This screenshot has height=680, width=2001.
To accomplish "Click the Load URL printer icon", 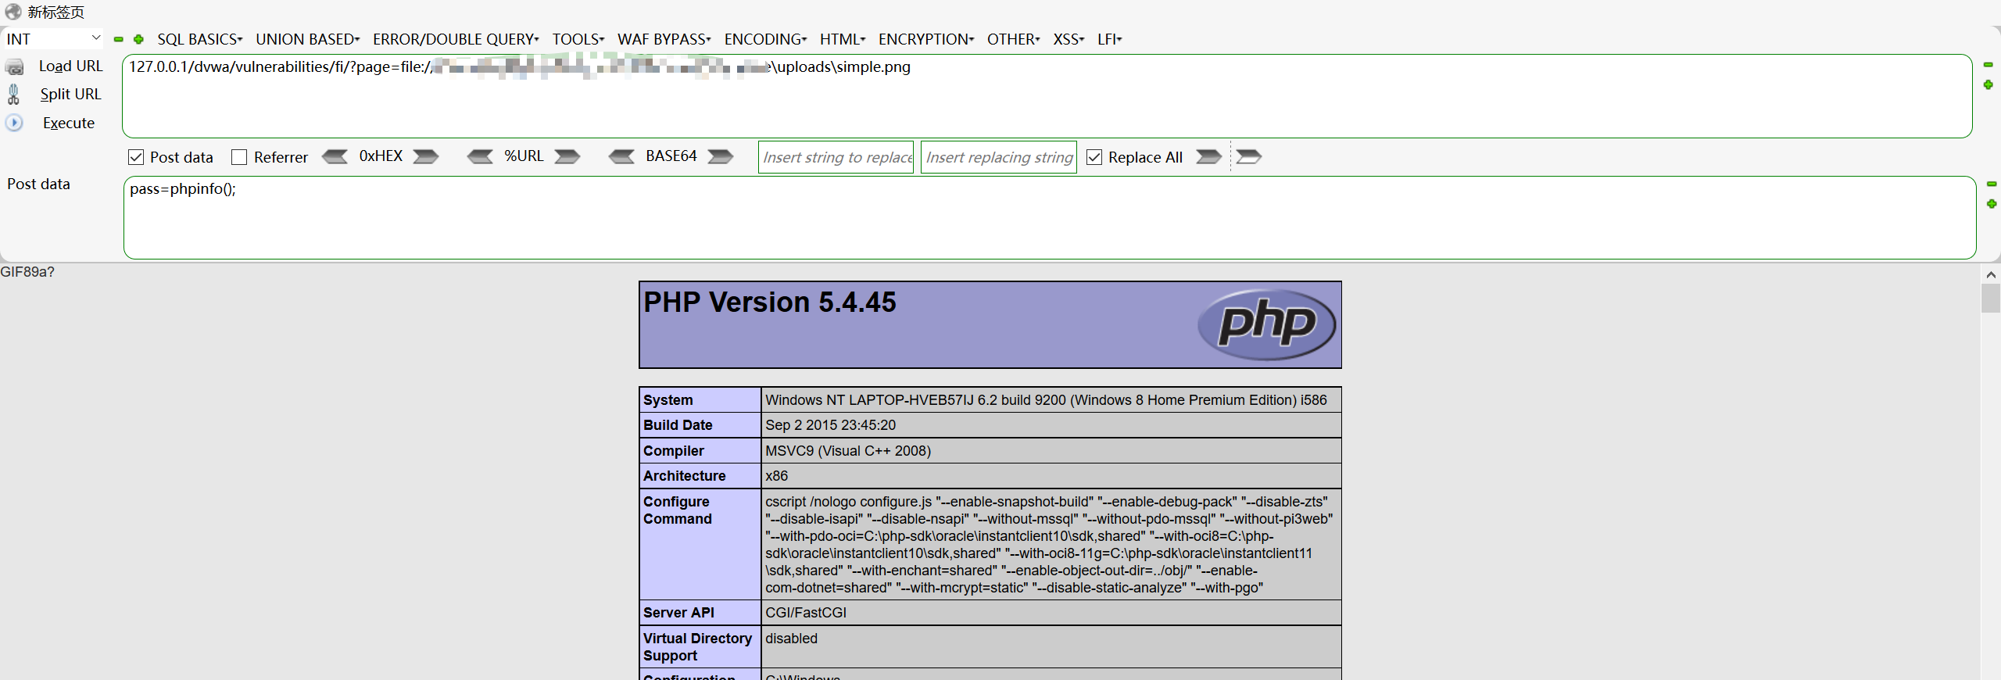I will tap(14, 67).
